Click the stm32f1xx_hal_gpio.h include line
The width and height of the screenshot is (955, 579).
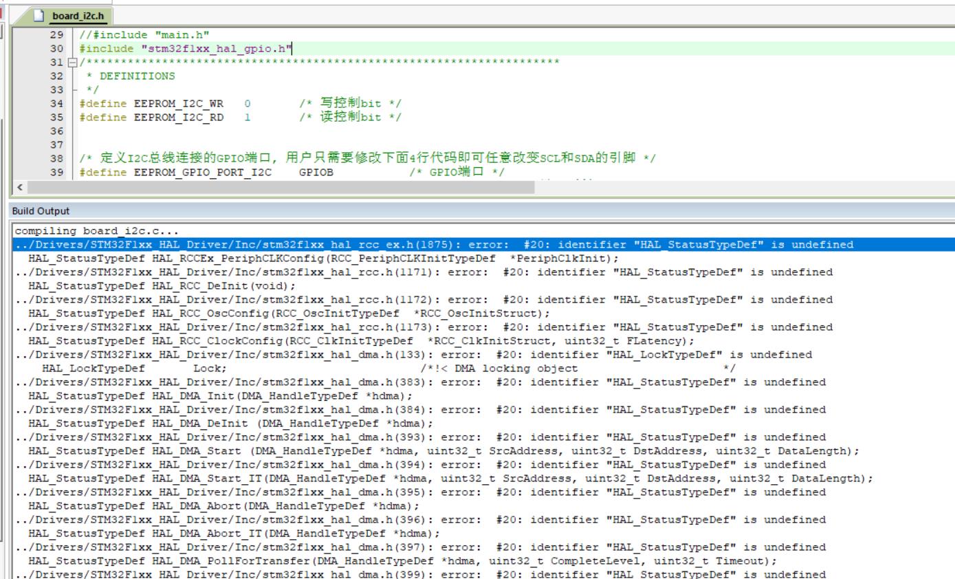(186, 49)
